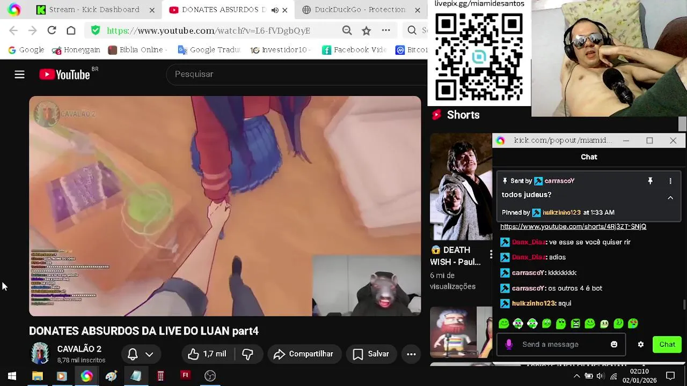Open Honeygain bookmark
Viewport: 687px width, 386px height.
click(x=76, y=50)
